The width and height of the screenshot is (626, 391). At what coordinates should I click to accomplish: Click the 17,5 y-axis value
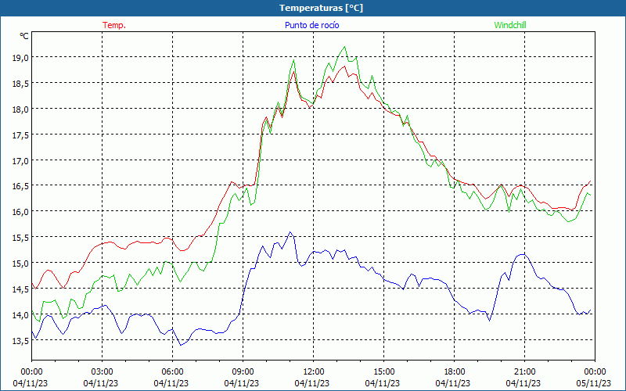coord(20,135)
